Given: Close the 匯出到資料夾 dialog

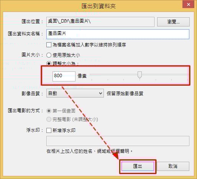Looking at the screenshot, I should pyautogui.click(x=189, y=5).
